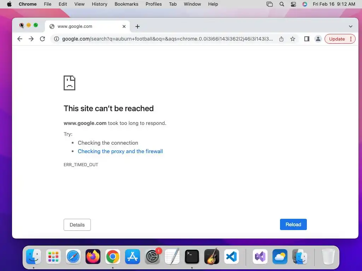Open Checking the proxy and the firewall link

click(120, 151)
